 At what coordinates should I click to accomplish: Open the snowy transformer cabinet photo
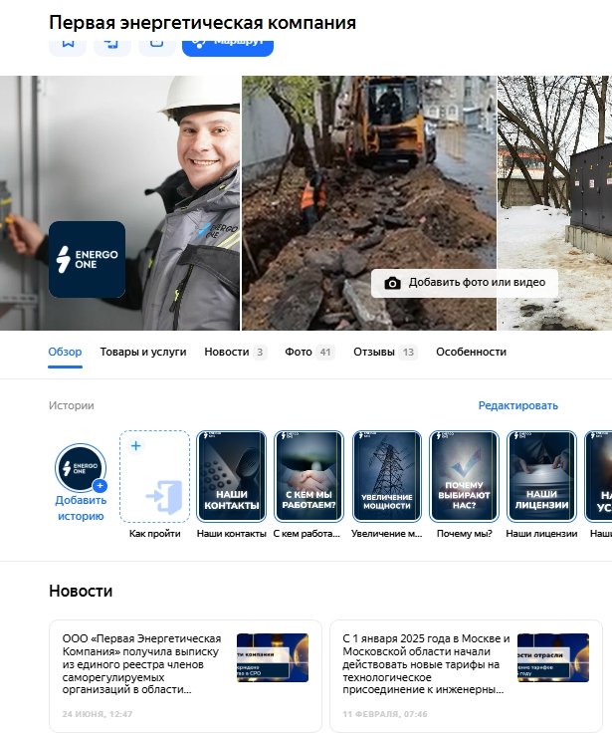coord(555,203)
